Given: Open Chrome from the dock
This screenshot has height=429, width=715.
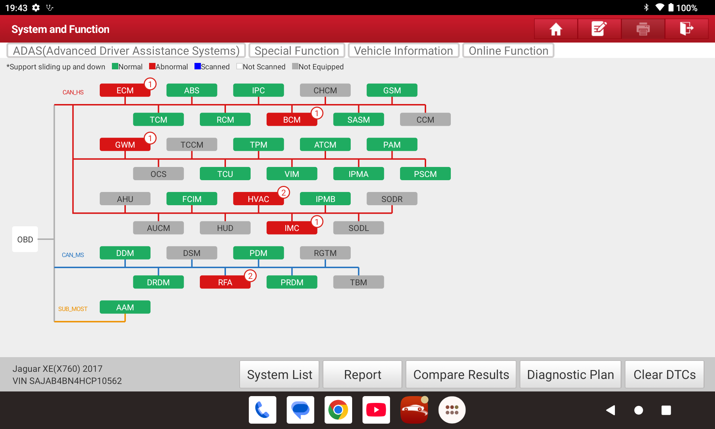Looking at the screenshot, I should (338, 410).
